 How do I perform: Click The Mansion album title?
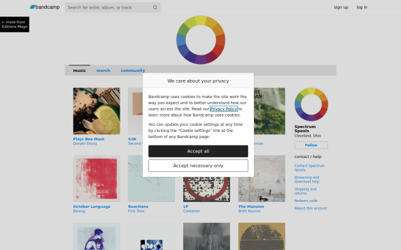pos(251,207)
